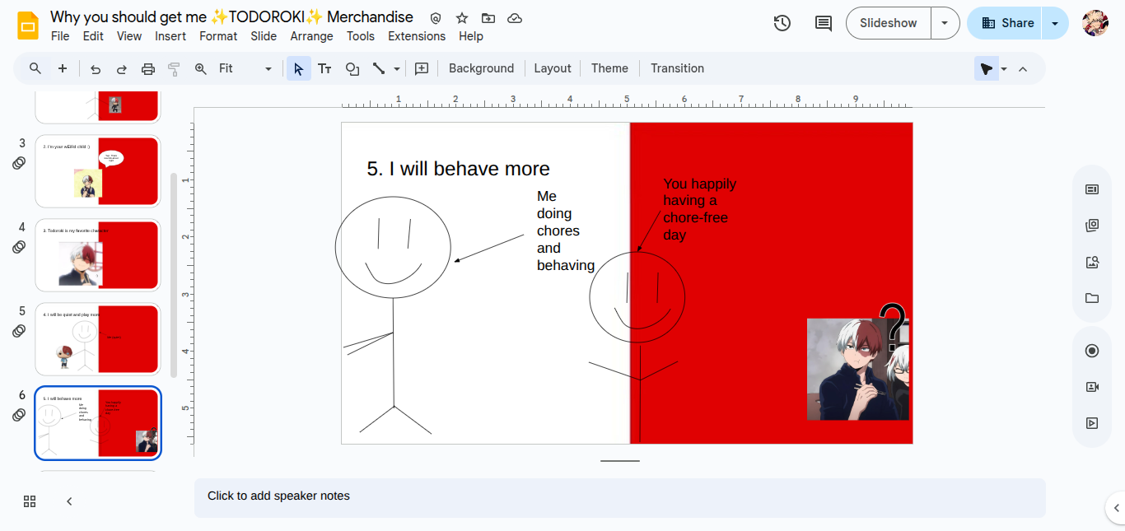This screenshot has height=531, width=1125.
Task: Open the Google Slides home icon
Action: (28, 25)
